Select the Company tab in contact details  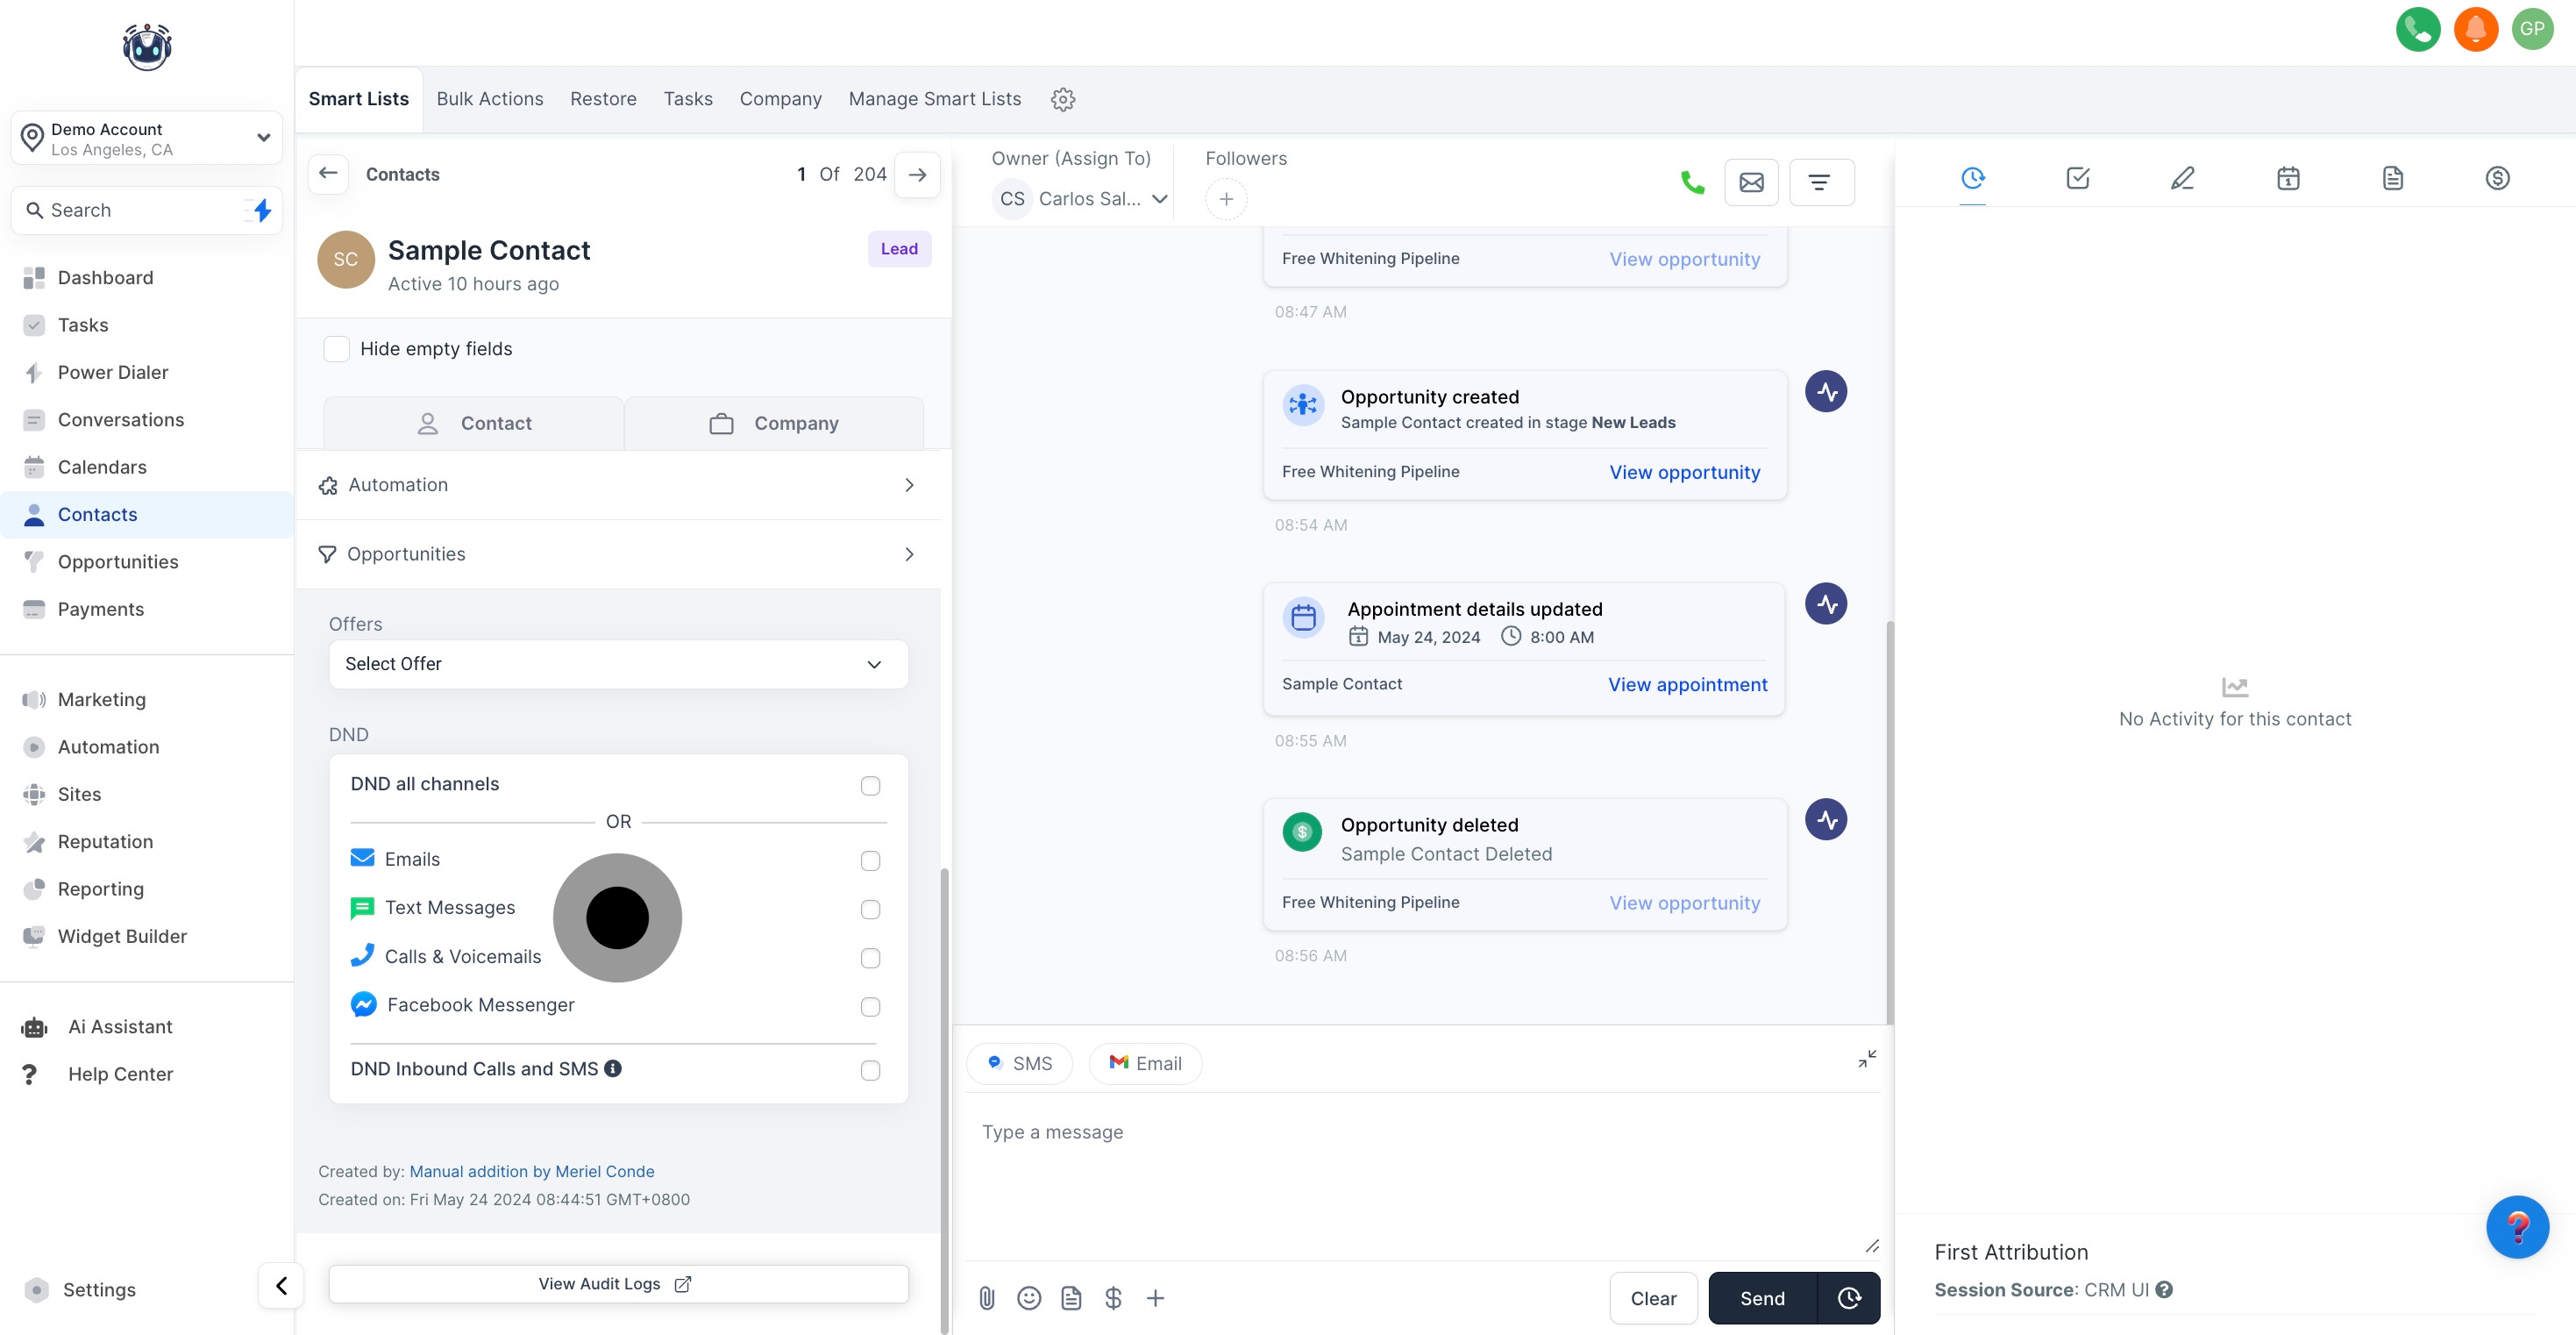tap(774, 424)
